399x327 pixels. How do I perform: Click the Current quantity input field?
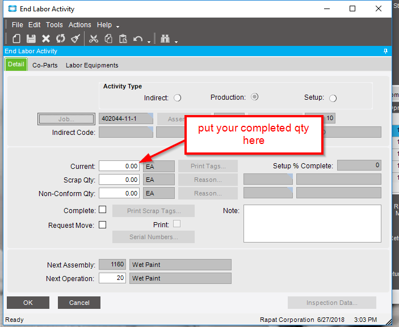coord(119,166)
